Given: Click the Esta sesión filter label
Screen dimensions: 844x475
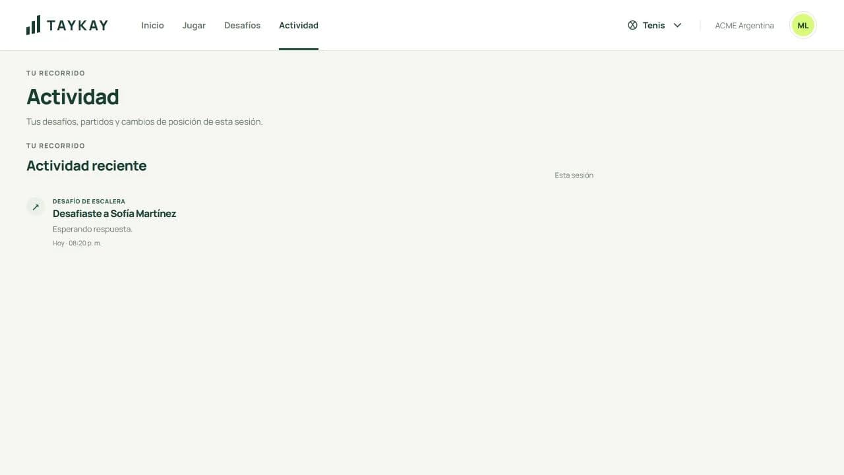Looking at the screenshot, I should (x=574, y=175).
